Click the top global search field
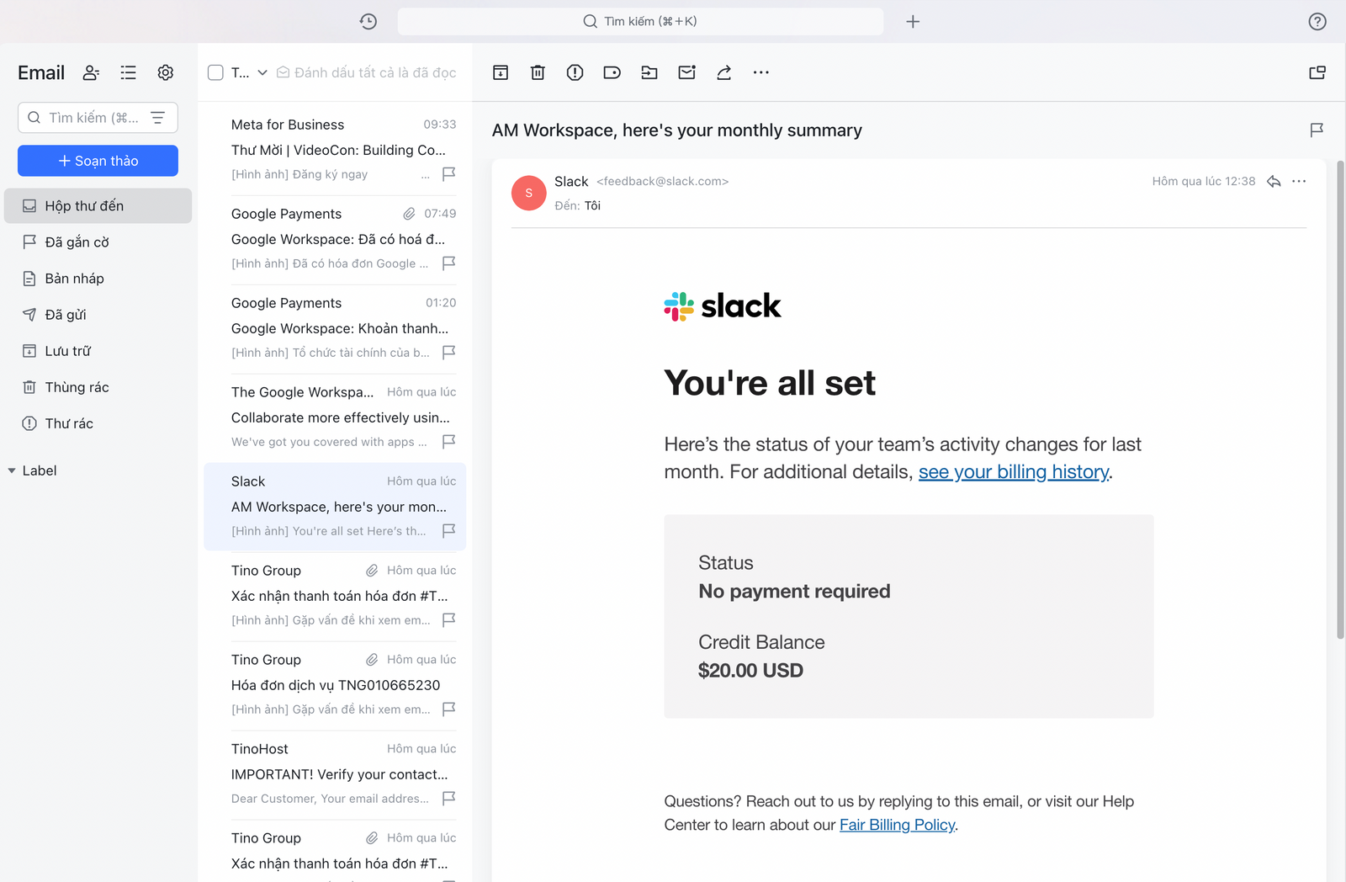The image size is (1346, 882). (640, 21)
